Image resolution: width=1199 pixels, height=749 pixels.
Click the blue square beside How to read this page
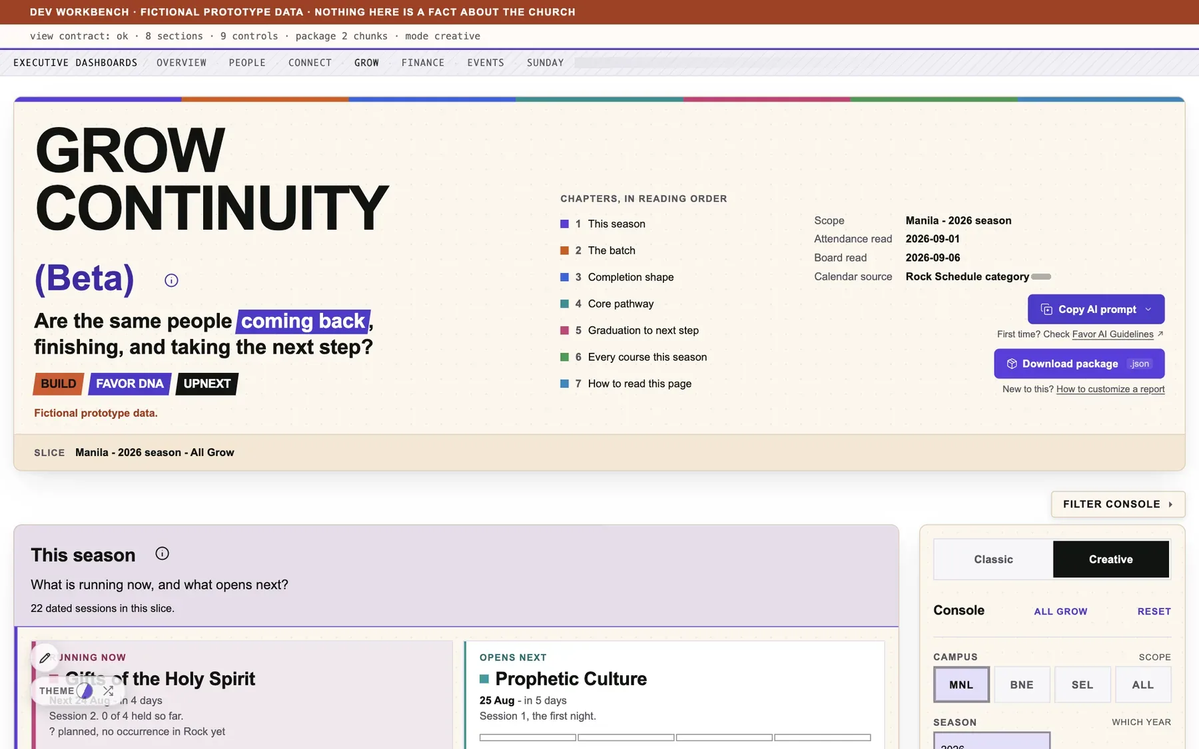(564, 383)
